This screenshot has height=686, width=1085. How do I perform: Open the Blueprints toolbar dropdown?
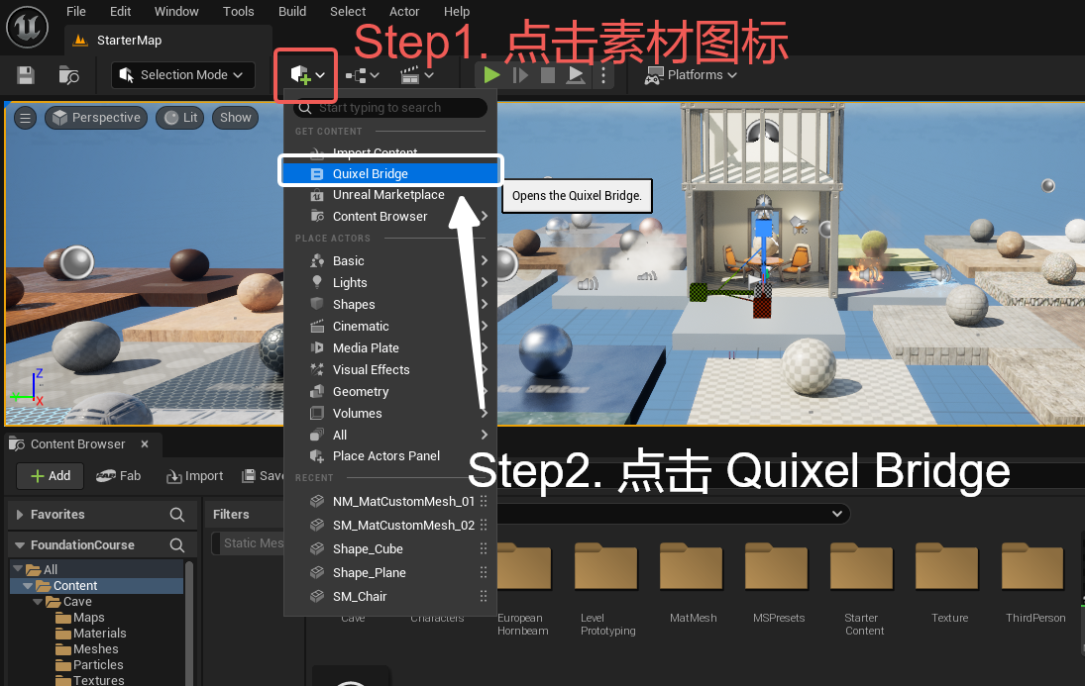(362, 74)
